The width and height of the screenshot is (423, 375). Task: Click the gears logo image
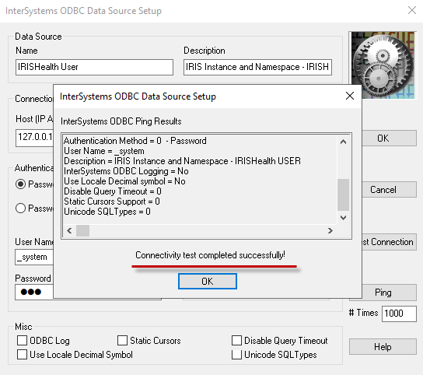click(x=383, y=65)
